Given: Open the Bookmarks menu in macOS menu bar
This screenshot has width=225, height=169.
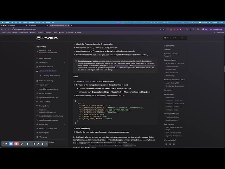Looking at the screenshot, I should click(31, 23).
